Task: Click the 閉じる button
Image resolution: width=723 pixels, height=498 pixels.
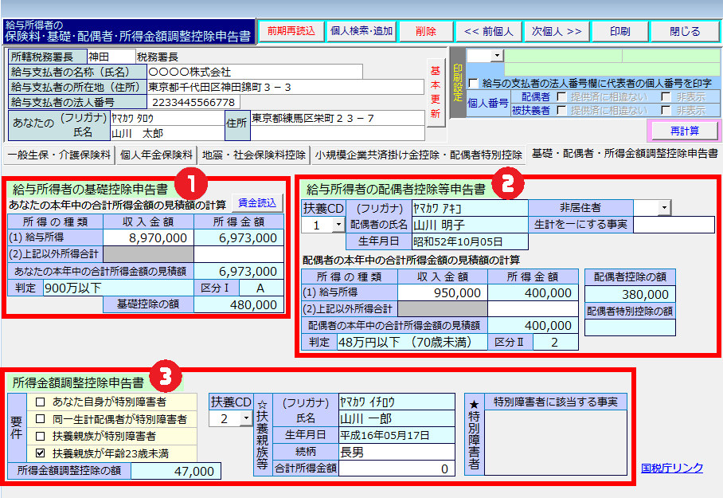Action: [x=684, y=31]
